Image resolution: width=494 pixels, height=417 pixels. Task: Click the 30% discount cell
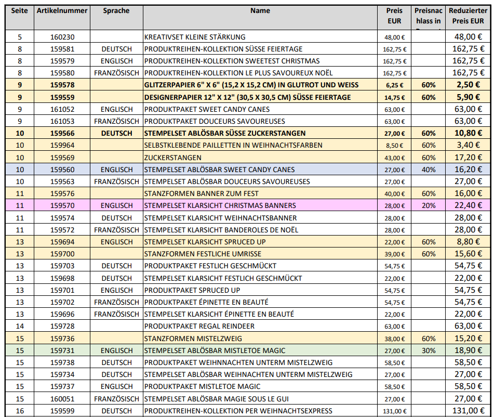point(429,350)
